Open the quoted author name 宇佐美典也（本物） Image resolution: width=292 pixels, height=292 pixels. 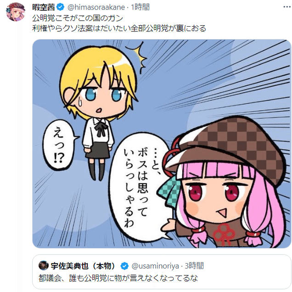click(84, 266)
